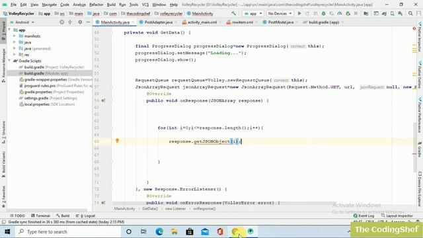423x238 pixels.
Task: Select proguard-rules.pro file
Action: point(56,85)
